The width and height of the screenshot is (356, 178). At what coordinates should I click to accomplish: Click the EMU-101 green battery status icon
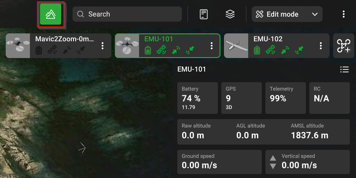point(148,51)
